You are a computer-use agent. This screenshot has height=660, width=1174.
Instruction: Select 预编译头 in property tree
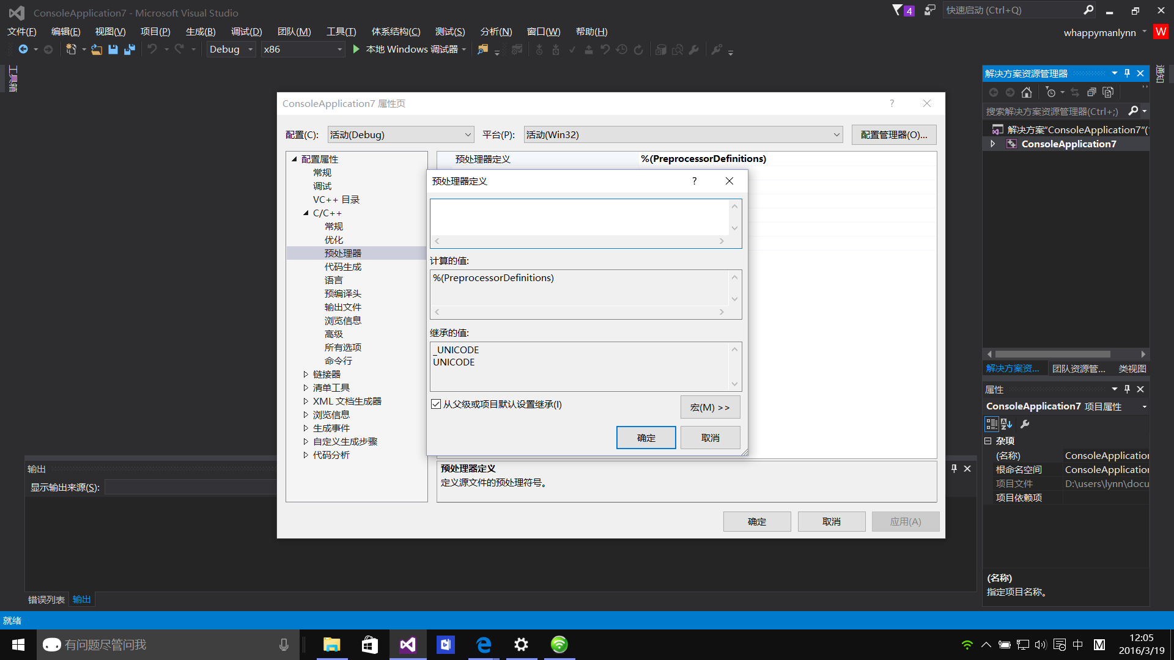(343, 294)
